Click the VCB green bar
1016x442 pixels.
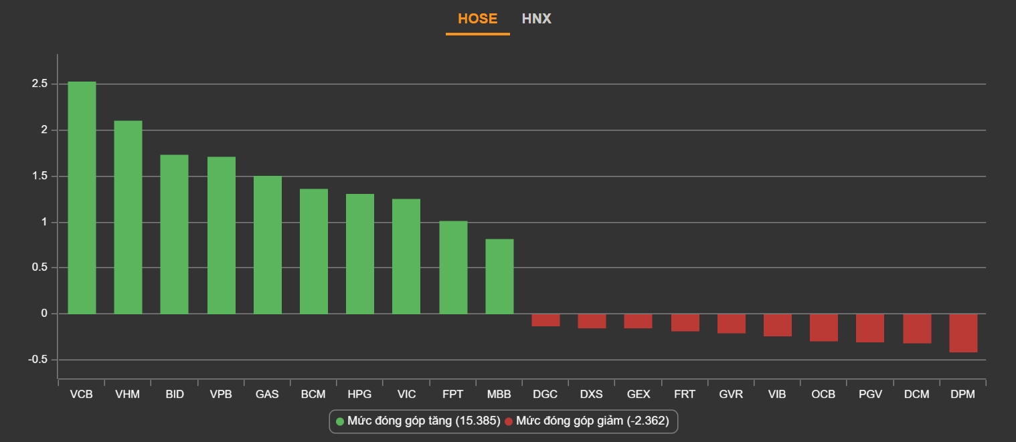point(82,198)
